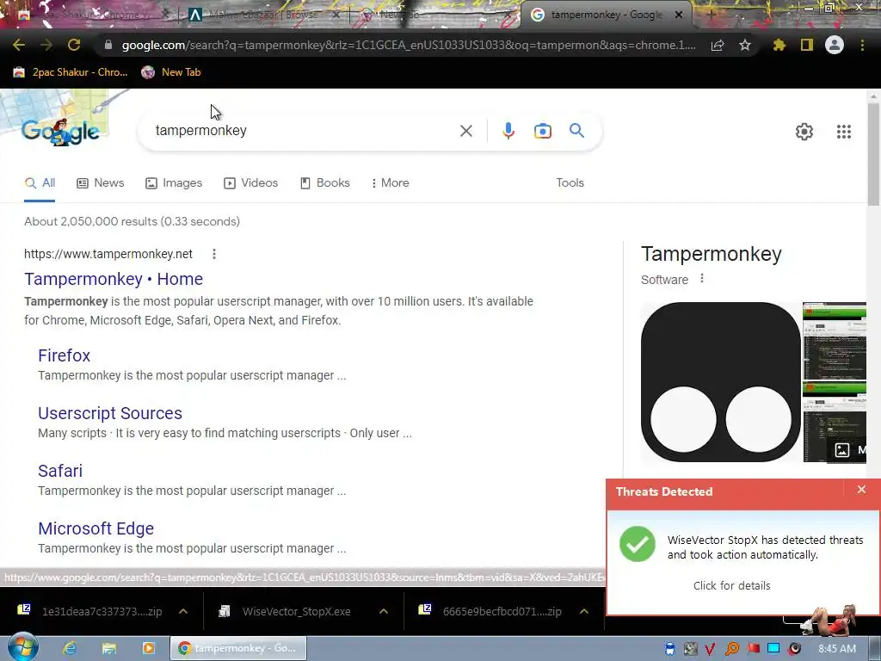Image resolution: width=881 pixels, height=661 pixels.
Task: Open the Tools search filter options
Action: point(570,182)
